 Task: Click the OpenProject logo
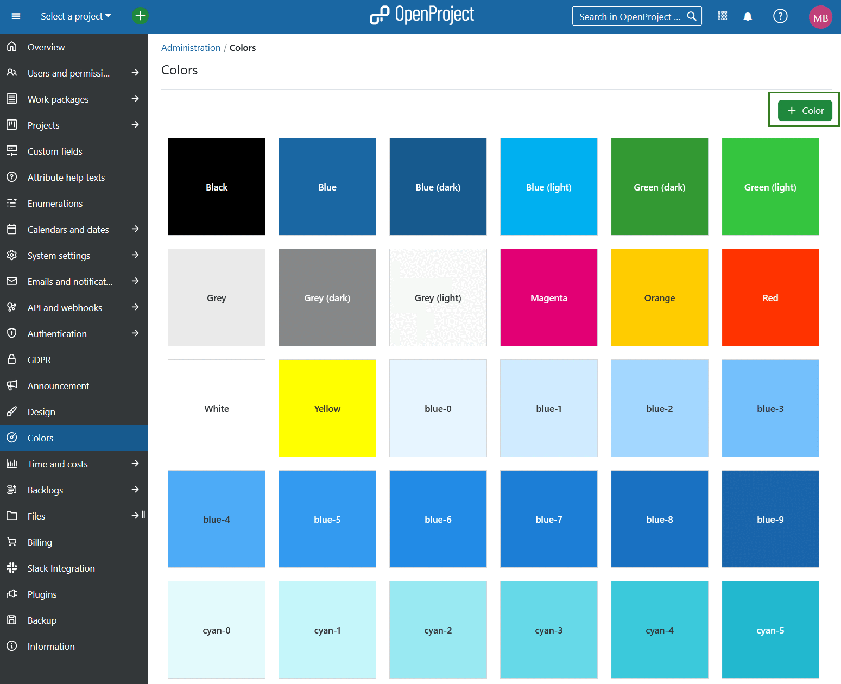(422, 15)
